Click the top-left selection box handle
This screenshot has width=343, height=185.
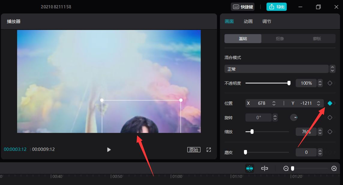102,100
